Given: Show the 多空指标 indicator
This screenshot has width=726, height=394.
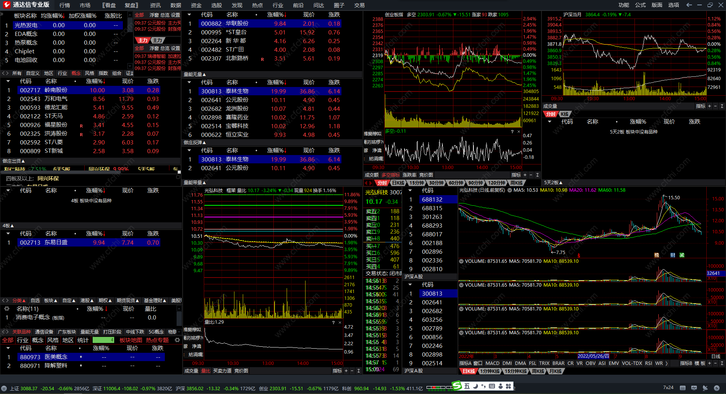Looking at the screenshot, I should point(391,175).
